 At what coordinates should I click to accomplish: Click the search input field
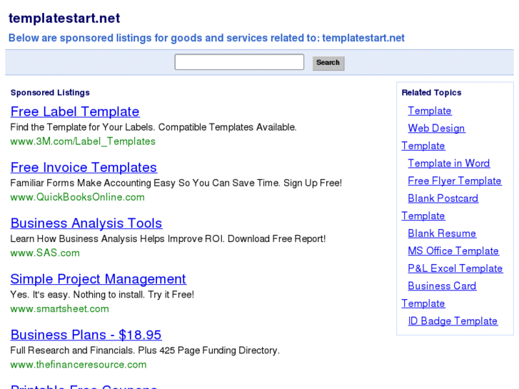click(239, 62)
